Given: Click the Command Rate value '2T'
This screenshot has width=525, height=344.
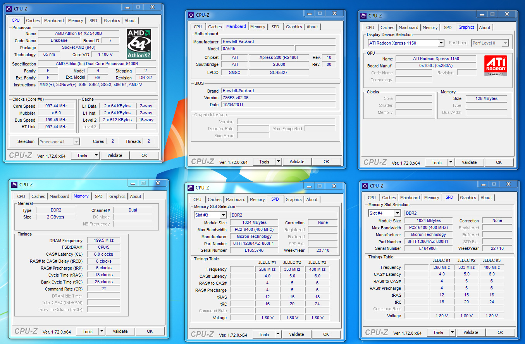Looking at the screenshot, I should [x=103, y=289].
